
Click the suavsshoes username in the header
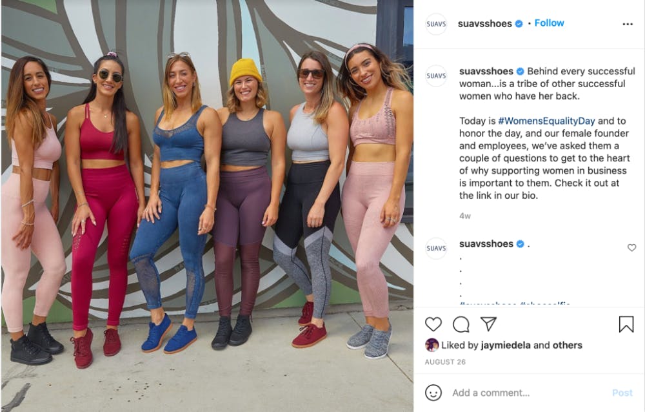[484, 23]
